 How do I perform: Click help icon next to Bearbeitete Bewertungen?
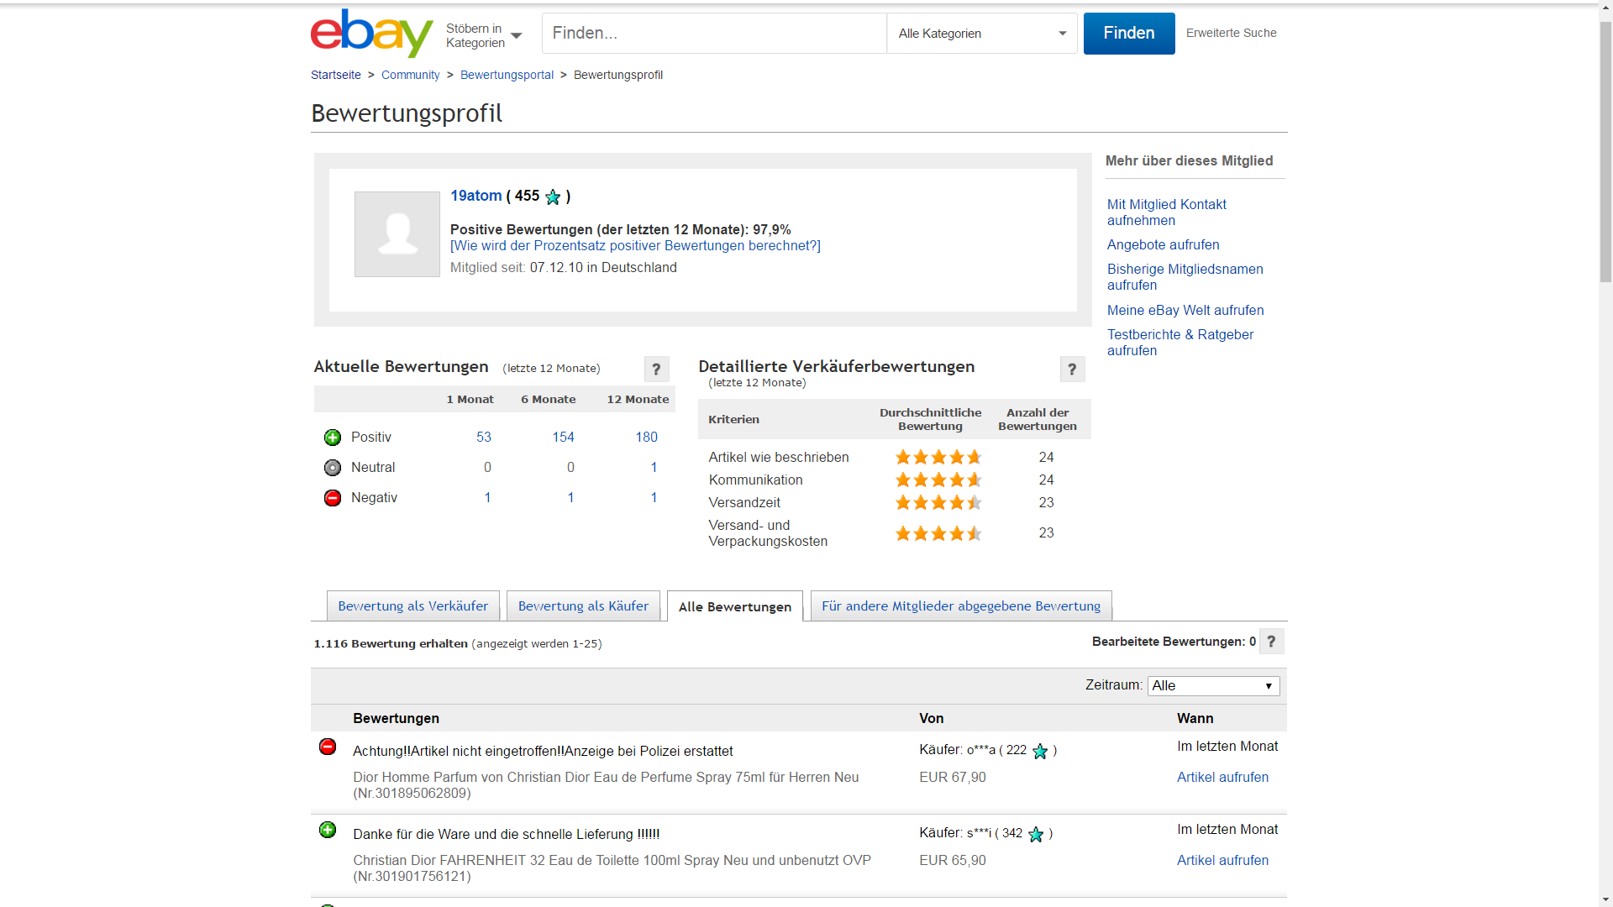point(1271,642)
